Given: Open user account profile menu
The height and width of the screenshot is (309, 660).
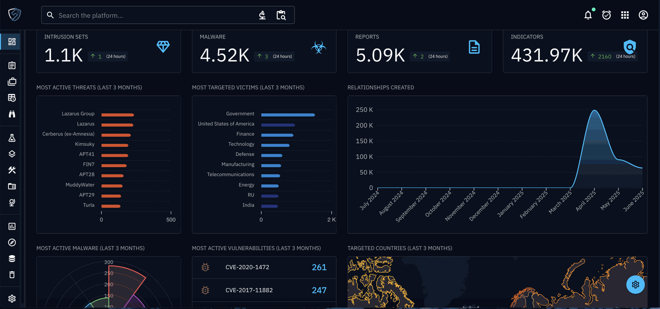Looking at the screenshot, I should pos(643,15).
